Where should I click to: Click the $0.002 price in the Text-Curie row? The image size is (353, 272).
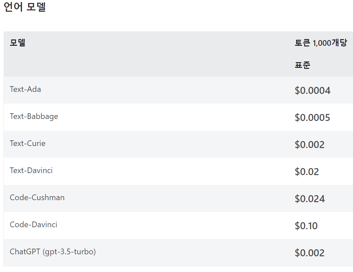[309, 145]
